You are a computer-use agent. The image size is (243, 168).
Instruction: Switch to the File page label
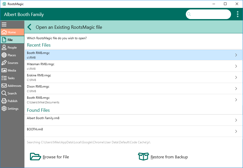(10, 40)
